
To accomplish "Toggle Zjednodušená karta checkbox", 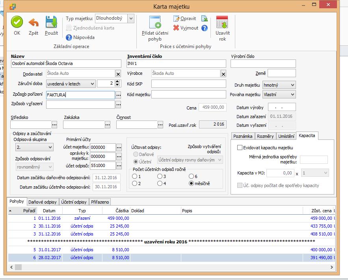I will pyautogui.click(x=69, y=28).
